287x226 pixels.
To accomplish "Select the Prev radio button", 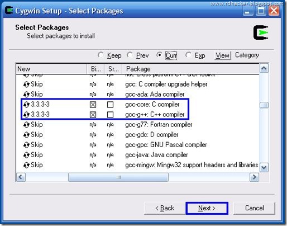I will (130, 55).
